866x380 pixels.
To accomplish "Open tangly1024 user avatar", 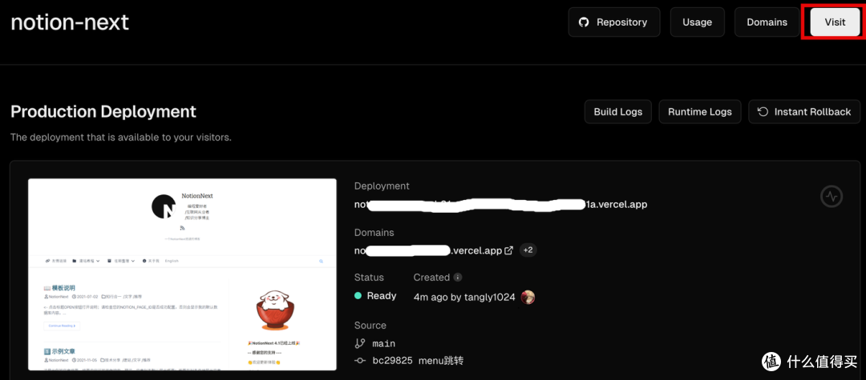I will (528, 297).
